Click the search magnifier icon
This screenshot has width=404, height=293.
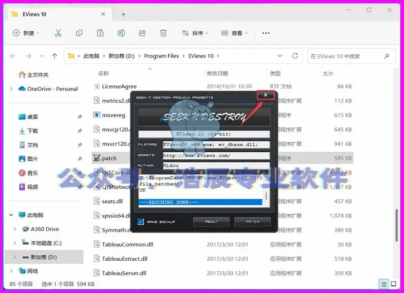click(387, 56)
